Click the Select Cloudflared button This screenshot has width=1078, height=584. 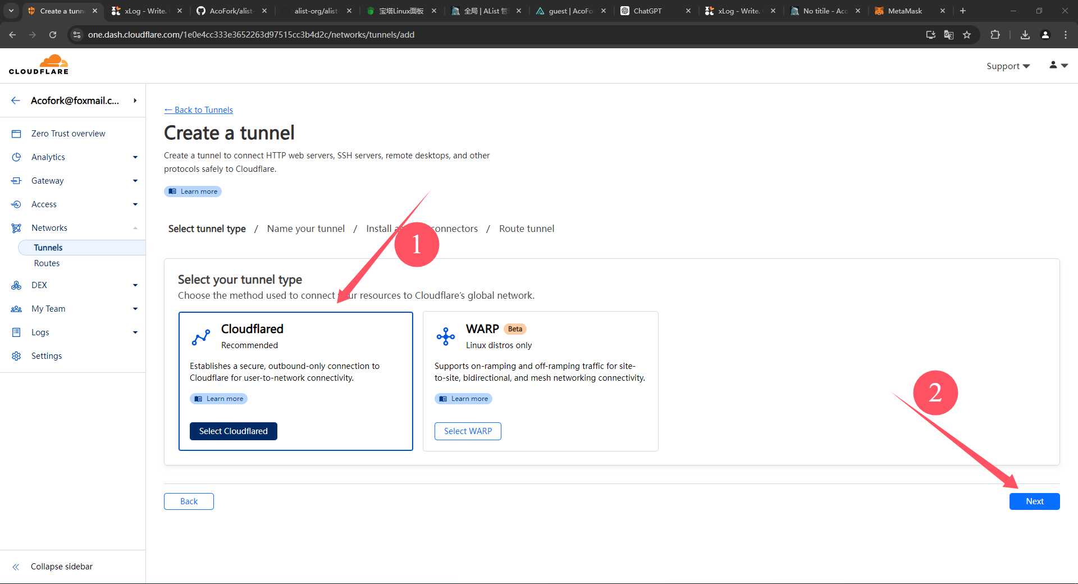[x=234, y=431]
